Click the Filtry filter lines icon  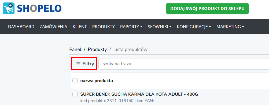(x=78, y=64)
